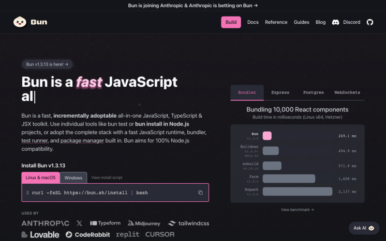Click the pink Bun benchmark bar

coord(267,136)
